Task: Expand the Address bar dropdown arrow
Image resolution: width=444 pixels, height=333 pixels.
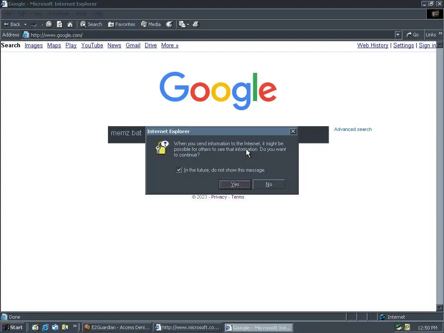Action: pos(398,35)
